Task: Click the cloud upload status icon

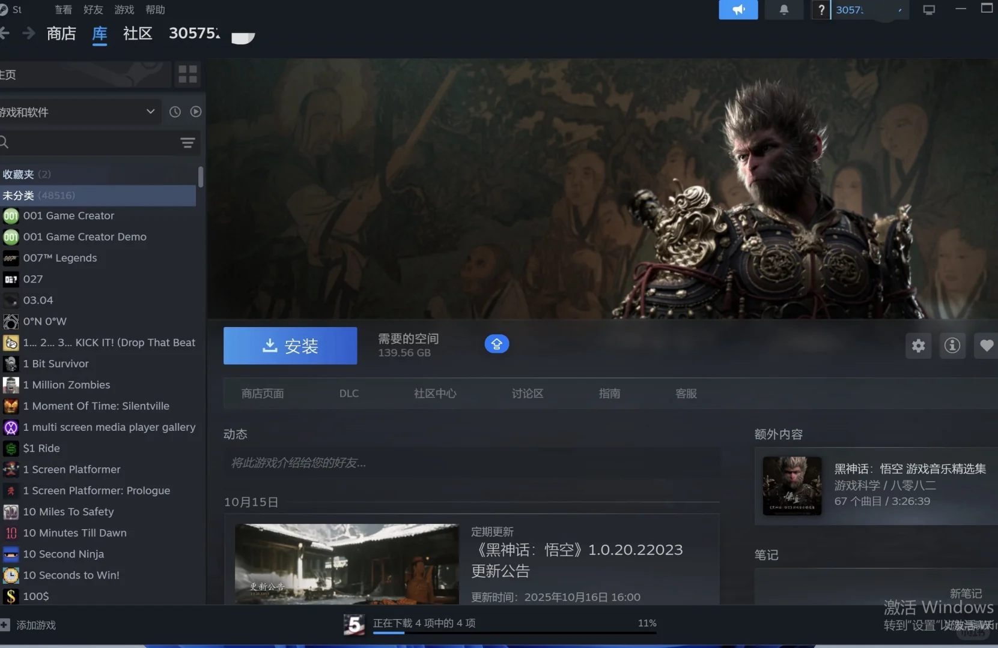Action: (497, 344)
